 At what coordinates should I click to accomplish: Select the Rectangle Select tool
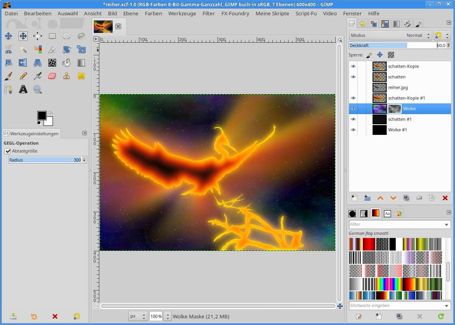pyautogui.click(x=52, y=36)
